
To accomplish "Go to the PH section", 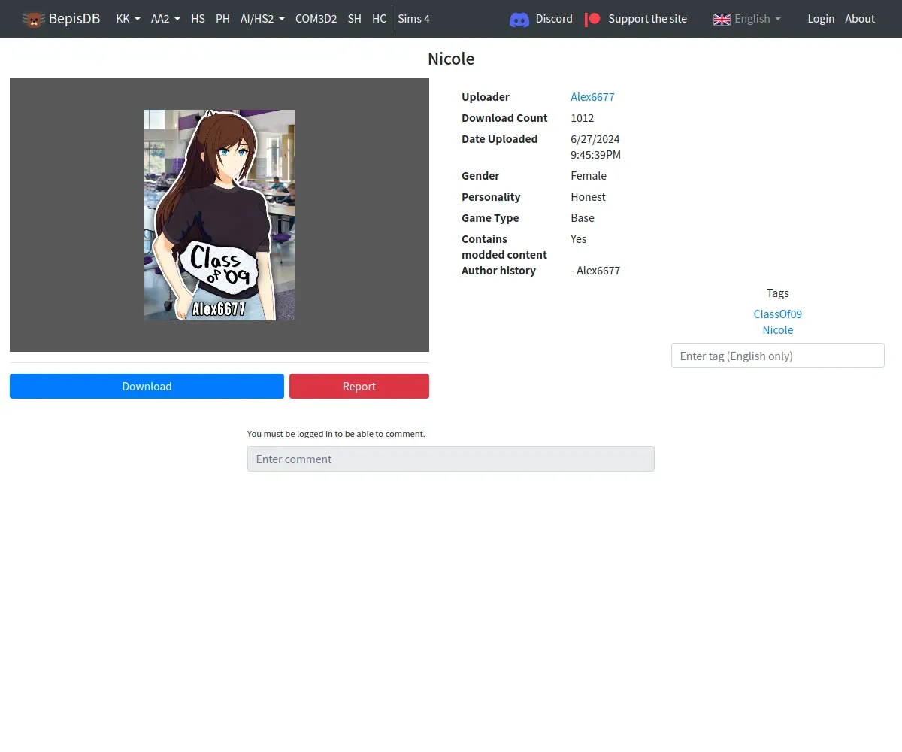I will click(222, 19).
